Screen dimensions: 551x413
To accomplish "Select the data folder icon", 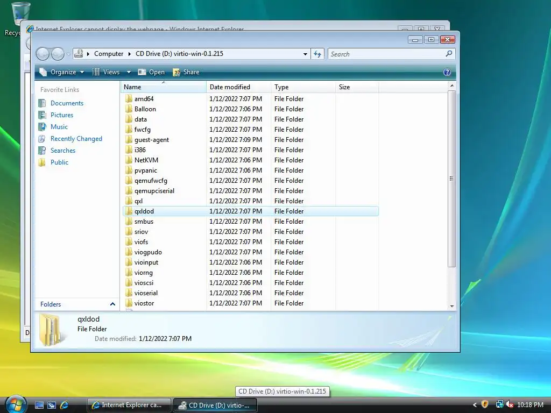I will pyautogui.click(x=129, y=119).
